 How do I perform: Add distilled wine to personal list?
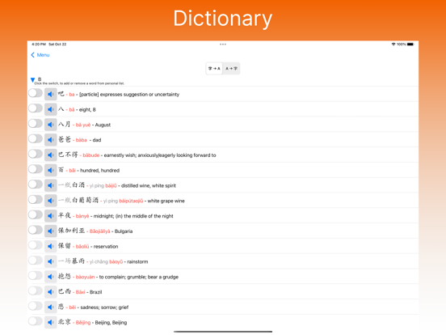pos(36,184)
